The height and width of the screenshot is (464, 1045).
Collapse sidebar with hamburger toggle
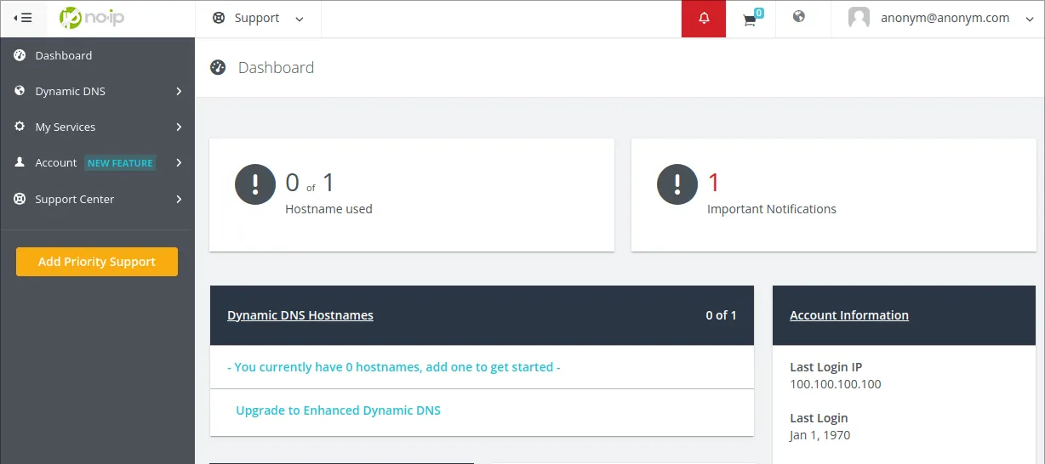point(23,18)
